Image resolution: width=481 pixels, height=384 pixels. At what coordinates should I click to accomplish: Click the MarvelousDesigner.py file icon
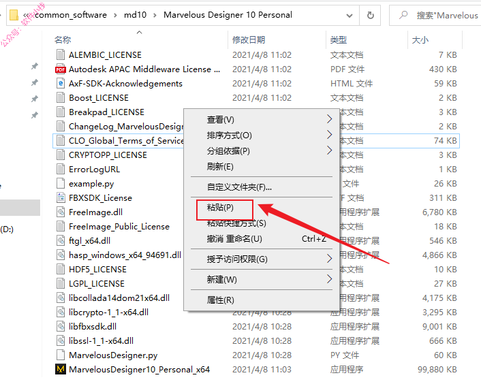(61, 355)
